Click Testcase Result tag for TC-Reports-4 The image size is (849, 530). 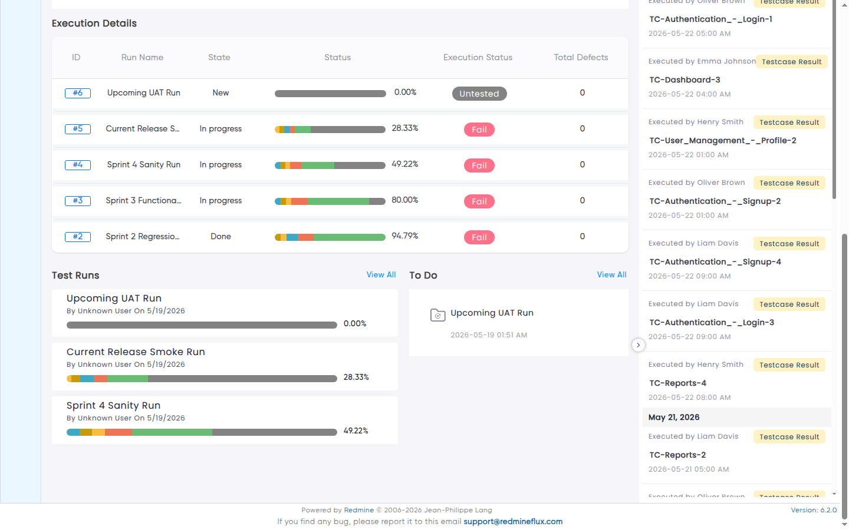pyautogui.click(x=789, y=365)
